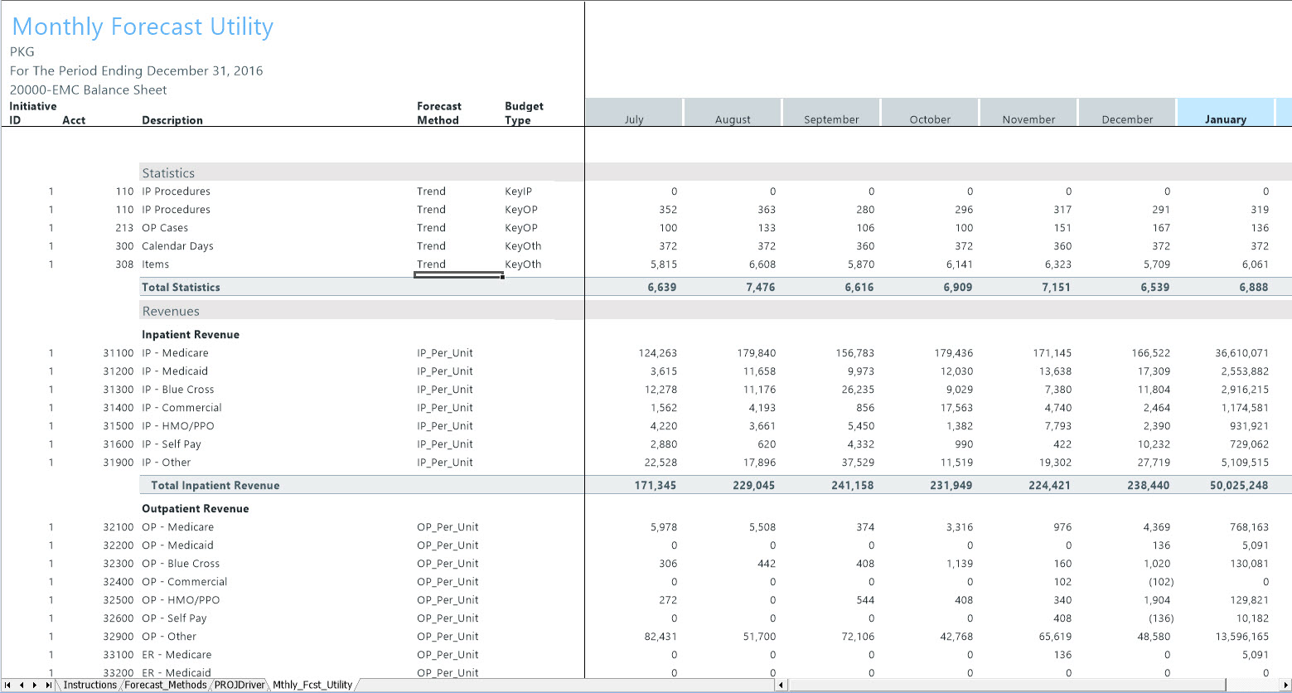Click the Budget Type column header
This screenshot has height=693, width=1292.
point(524,114)
